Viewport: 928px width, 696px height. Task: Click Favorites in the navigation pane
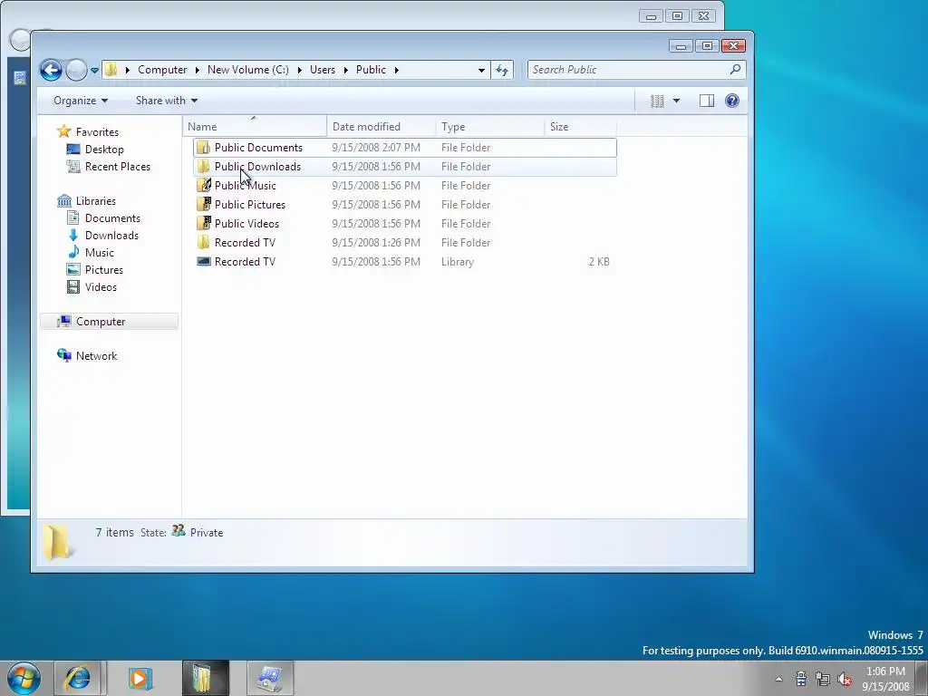click(97, 132)
